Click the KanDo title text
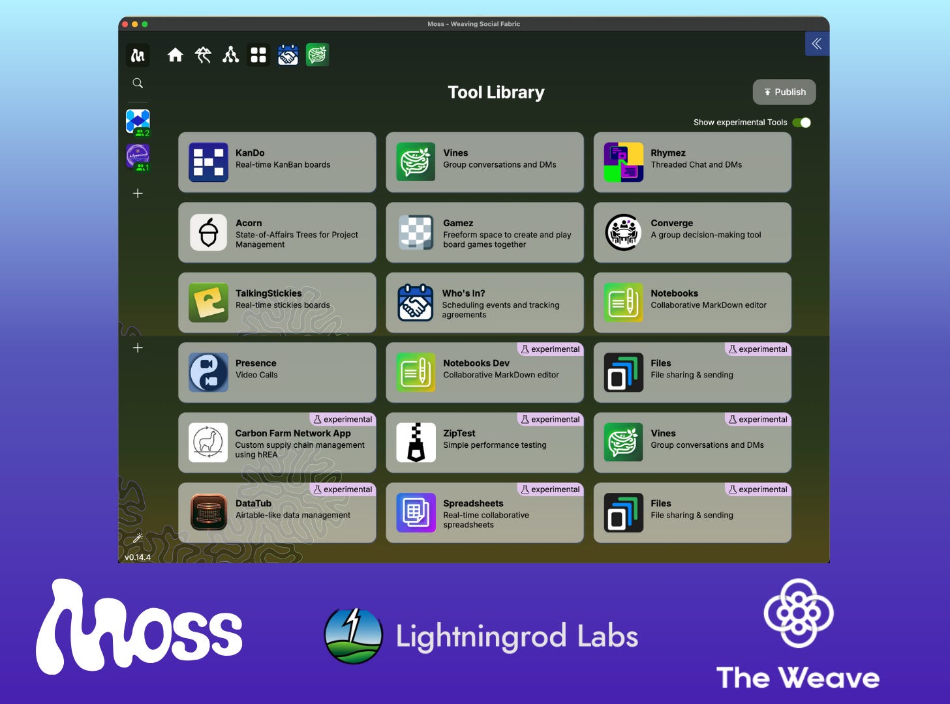 (250, 153)
